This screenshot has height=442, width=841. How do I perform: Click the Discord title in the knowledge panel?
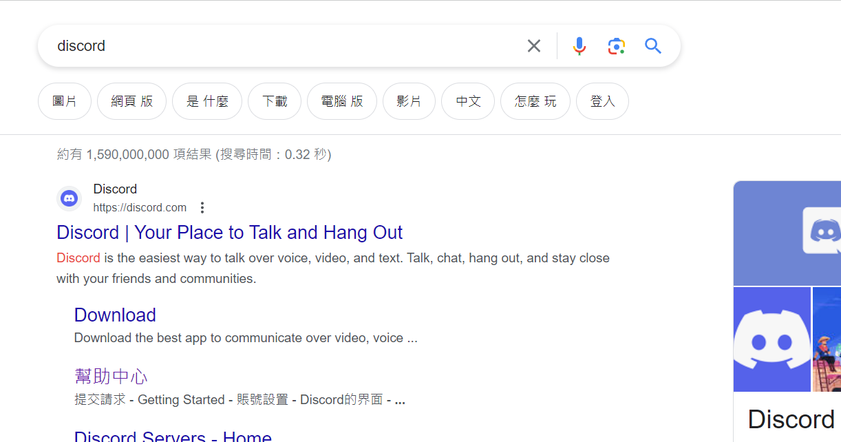tap(791, 419)
